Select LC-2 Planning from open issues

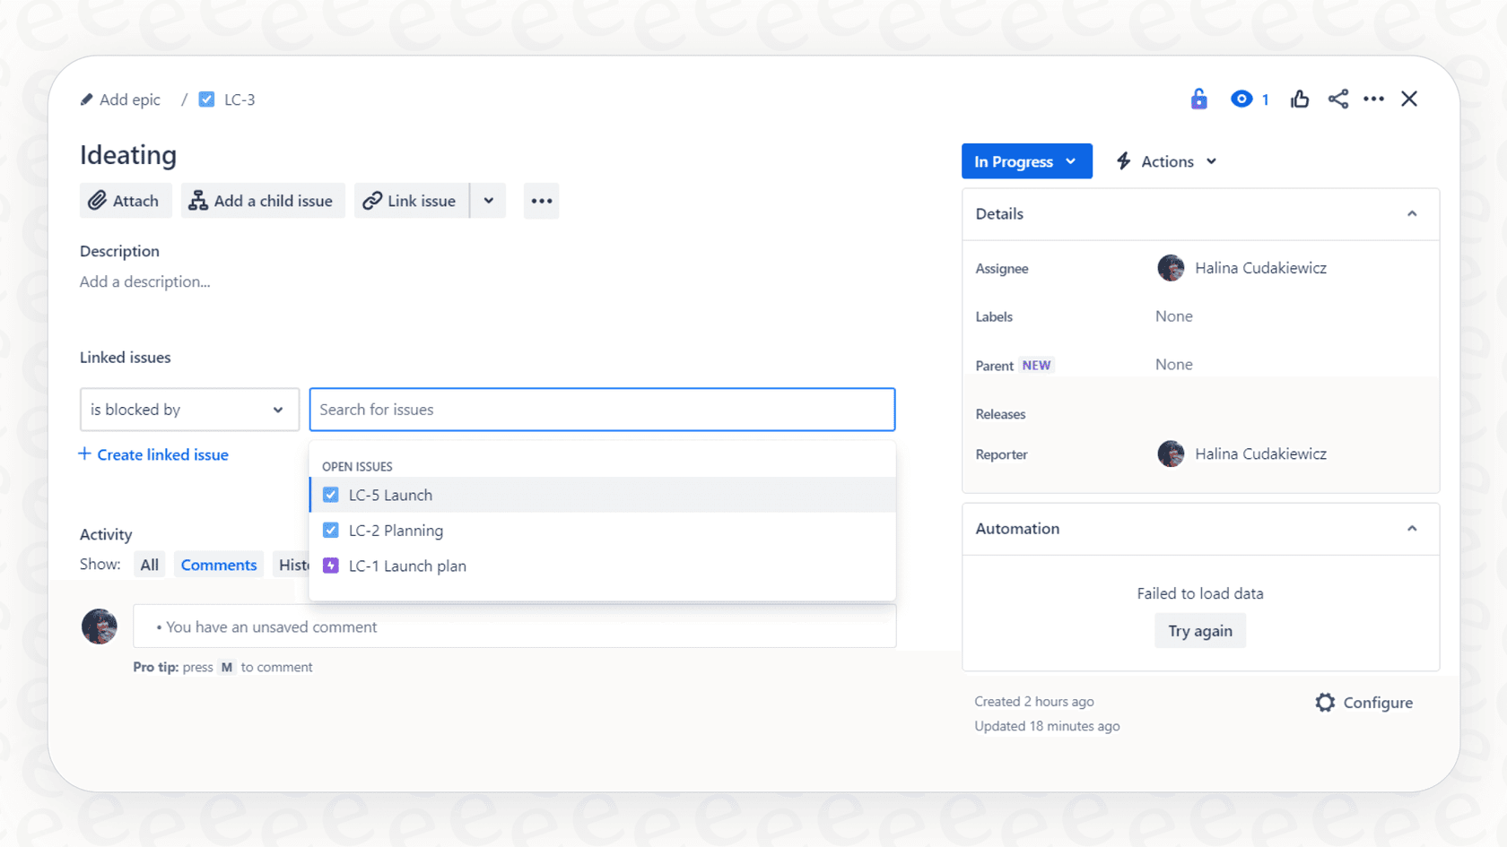tap(602, 531)
